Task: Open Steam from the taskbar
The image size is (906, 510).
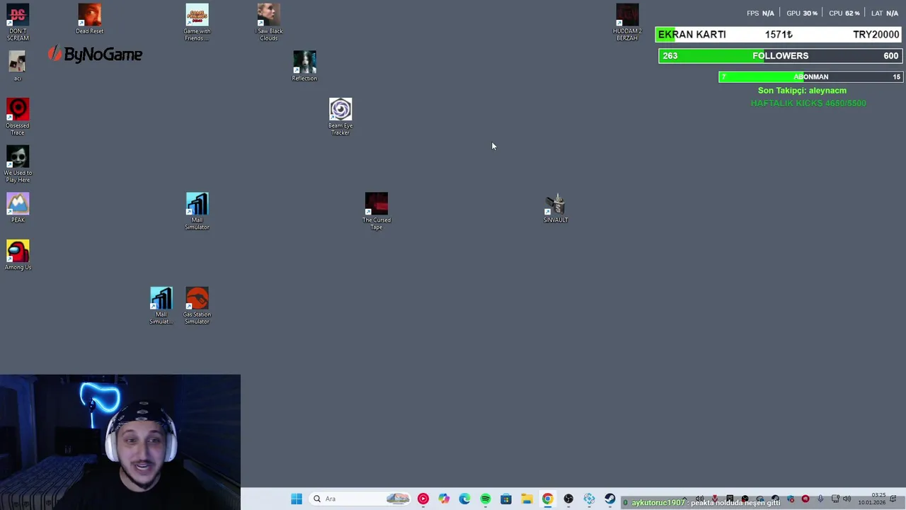Action: pyautogui.click(x=610, y=499)
